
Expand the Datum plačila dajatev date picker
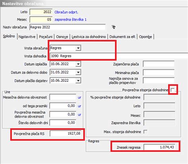pyautogui.click(x=78, y=81)
